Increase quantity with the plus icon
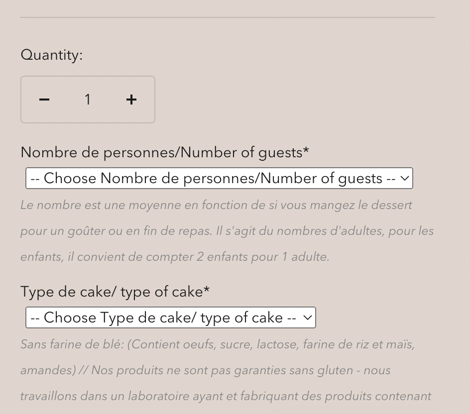 point(131,100)
